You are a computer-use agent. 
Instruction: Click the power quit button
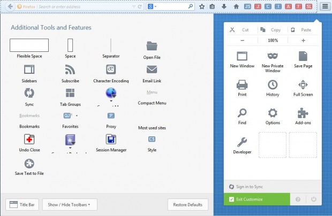point(314,199)
